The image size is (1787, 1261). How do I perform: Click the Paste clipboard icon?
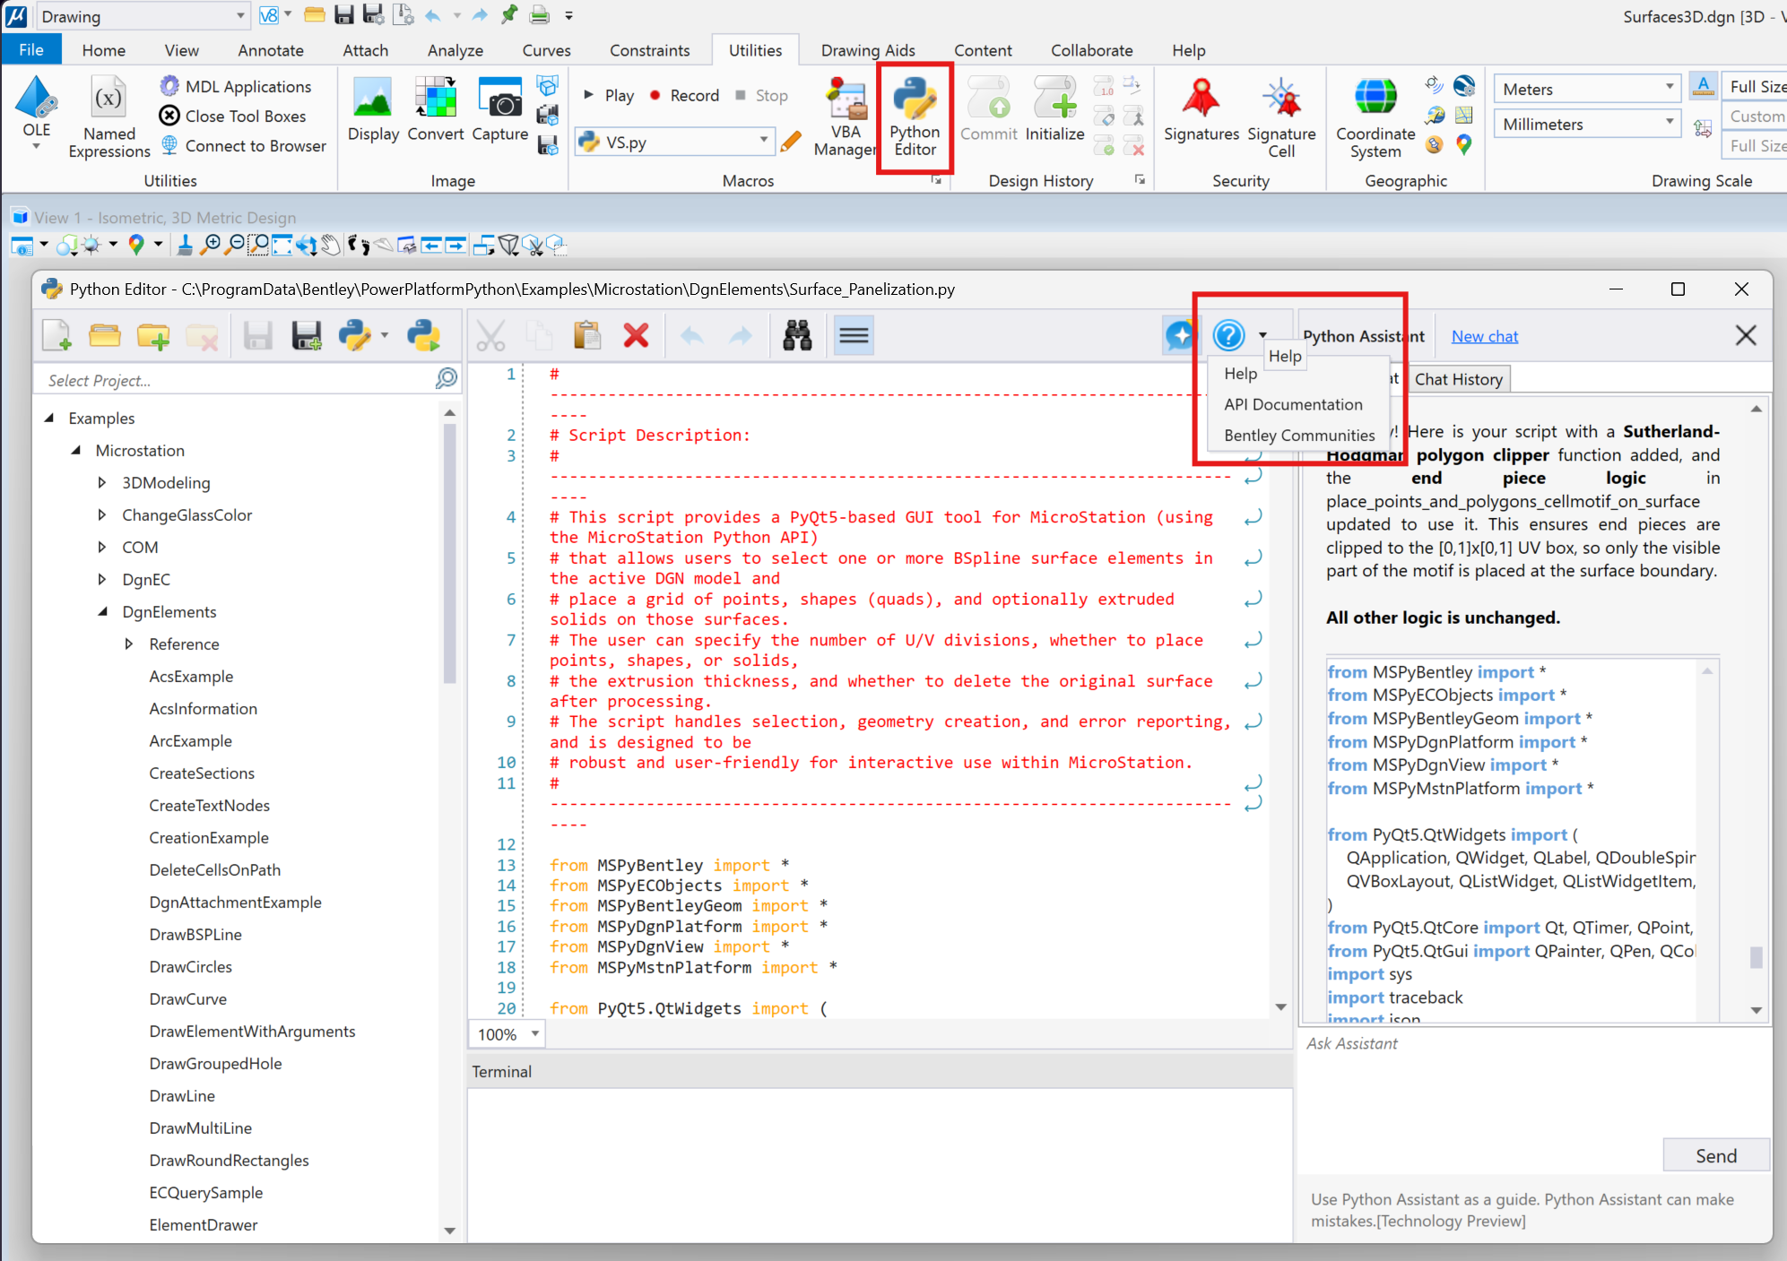[x=587, y=336]
